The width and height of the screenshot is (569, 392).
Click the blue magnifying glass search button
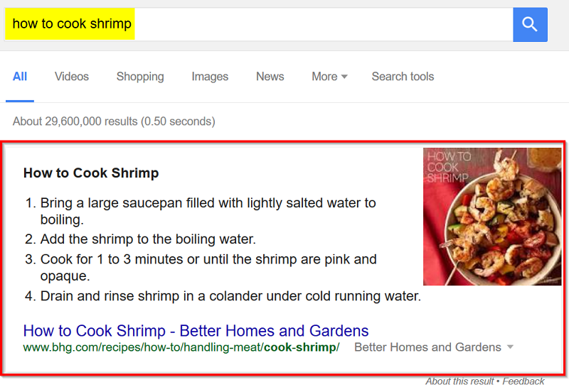[530, 25]
